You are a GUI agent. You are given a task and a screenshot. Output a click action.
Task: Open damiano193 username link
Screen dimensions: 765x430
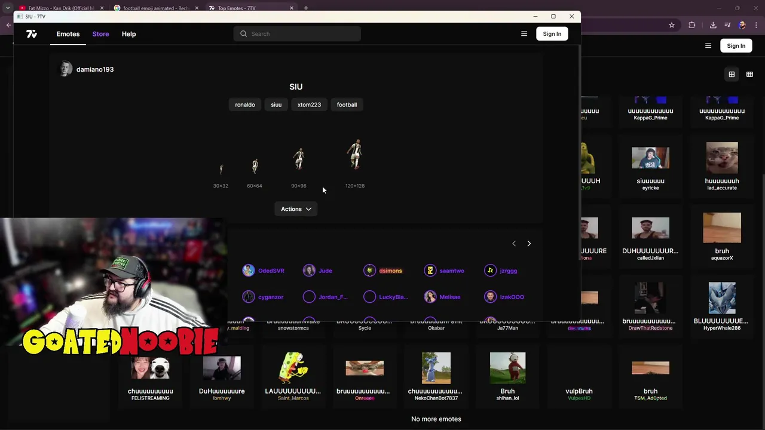coord(95,69)
